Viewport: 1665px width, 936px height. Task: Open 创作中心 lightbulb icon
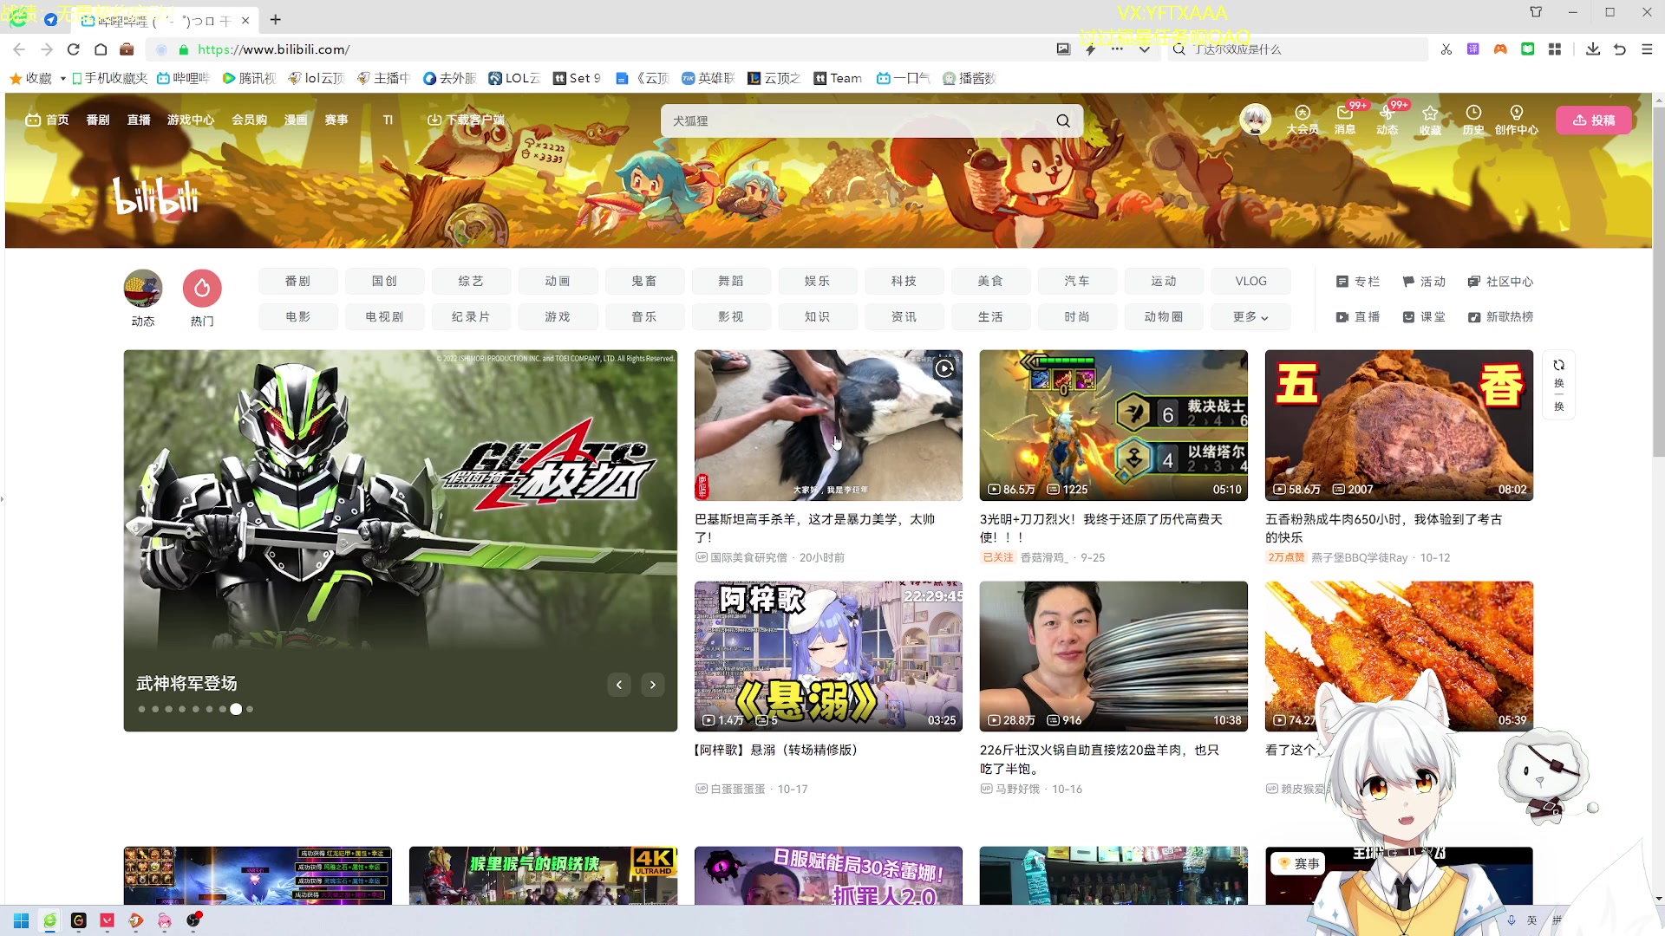point(1516,120)
